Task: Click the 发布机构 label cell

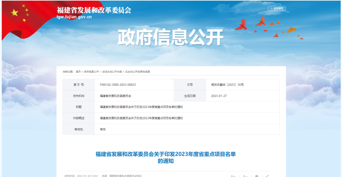Action: coord(79,96)
